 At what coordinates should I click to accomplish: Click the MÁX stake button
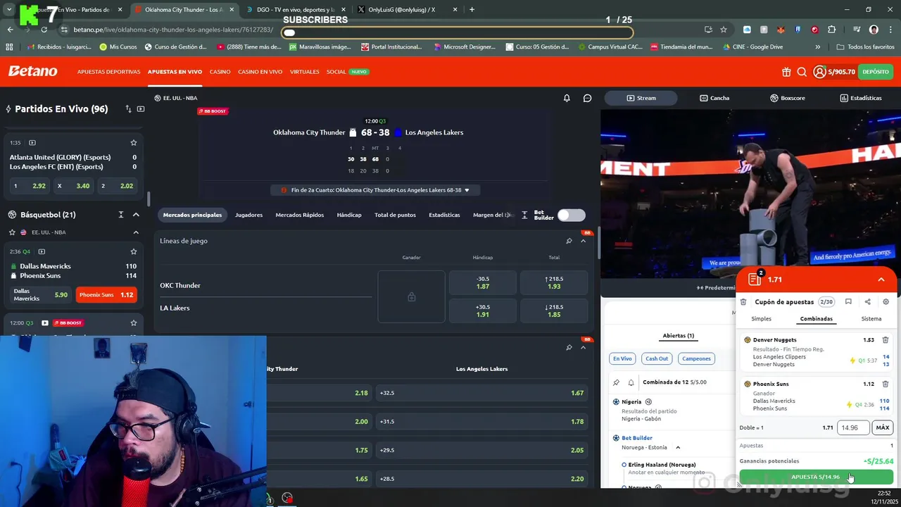tap(882, 427)
